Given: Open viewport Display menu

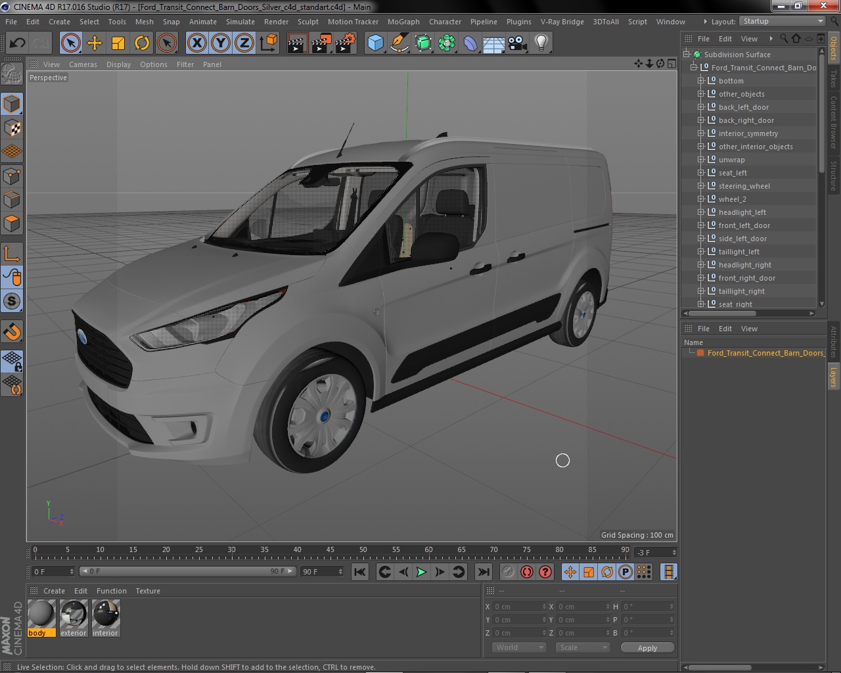Looking at the screenshot, I should (x=118, y=64).
